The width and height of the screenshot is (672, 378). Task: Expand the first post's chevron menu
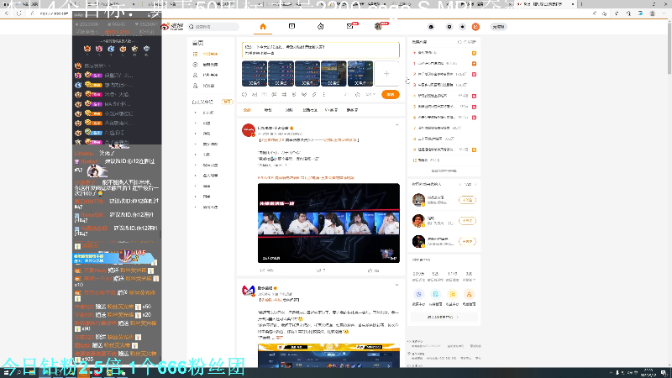(x=396, y=124)
